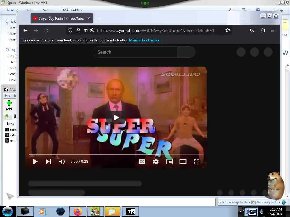Focus the YouTube Search field
The width and height of the screenshot is (290, 217).
[135, 52]
